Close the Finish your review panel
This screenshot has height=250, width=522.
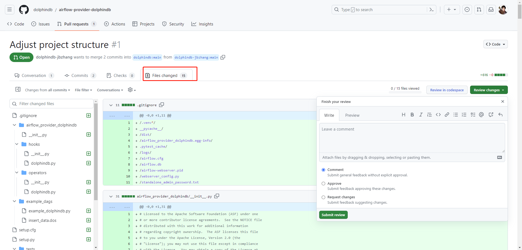point(503,102)
